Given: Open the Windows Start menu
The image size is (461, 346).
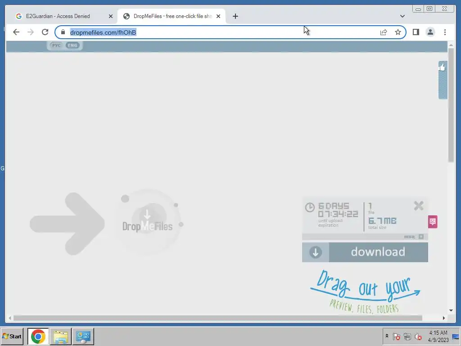Looking at the screenshot, I should [x=12, y=336].
